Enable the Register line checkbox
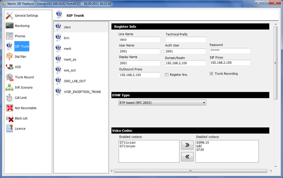The height and width of the screenshot is (178, 283). click(x=167, y=75)
